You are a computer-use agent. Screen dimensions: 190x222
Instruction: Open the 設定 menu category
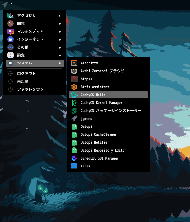tap(35, 55)
